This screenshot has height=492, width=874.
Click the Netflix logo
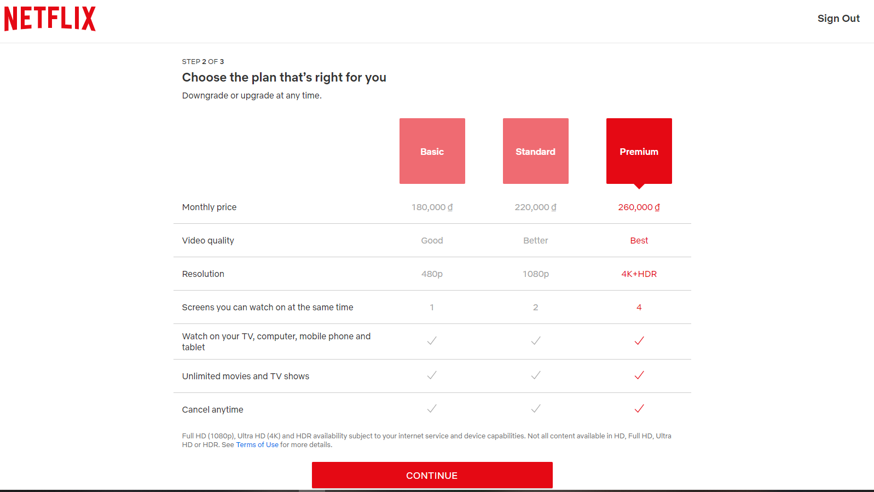50,19
